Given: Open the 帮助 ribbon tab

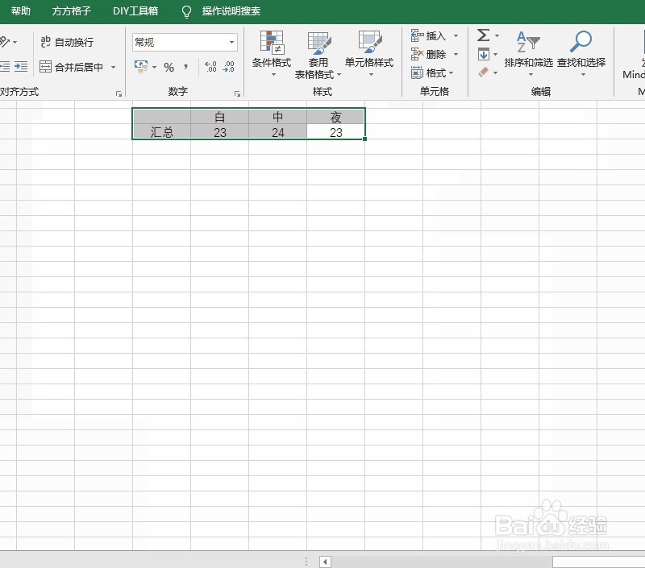Looking at the screenshot, I should tap(21, 11).
